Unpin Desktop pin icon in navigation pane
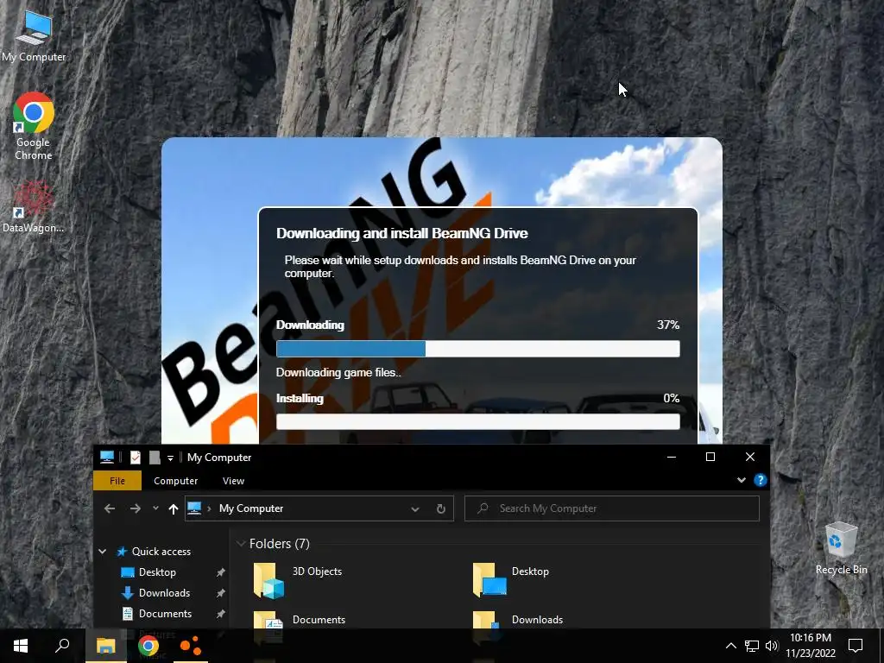884x663 pixels. pyautogui.click(x=221, y=573)
